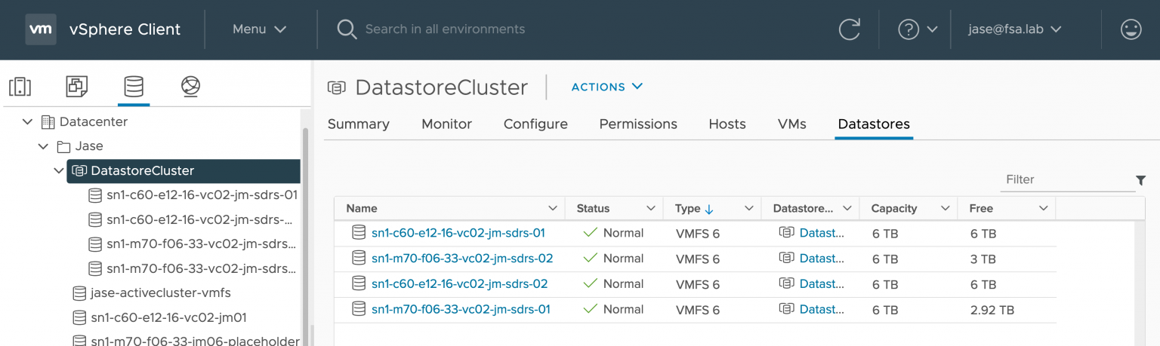Open VMs and Templates inventory view icon

[76, 87]
